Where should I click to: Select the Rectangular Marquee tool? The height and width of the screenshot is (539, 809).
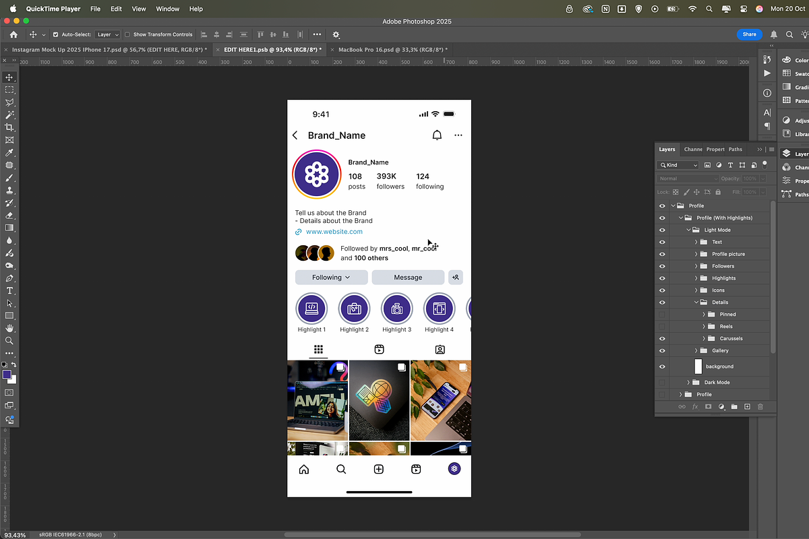click(9, 90)
